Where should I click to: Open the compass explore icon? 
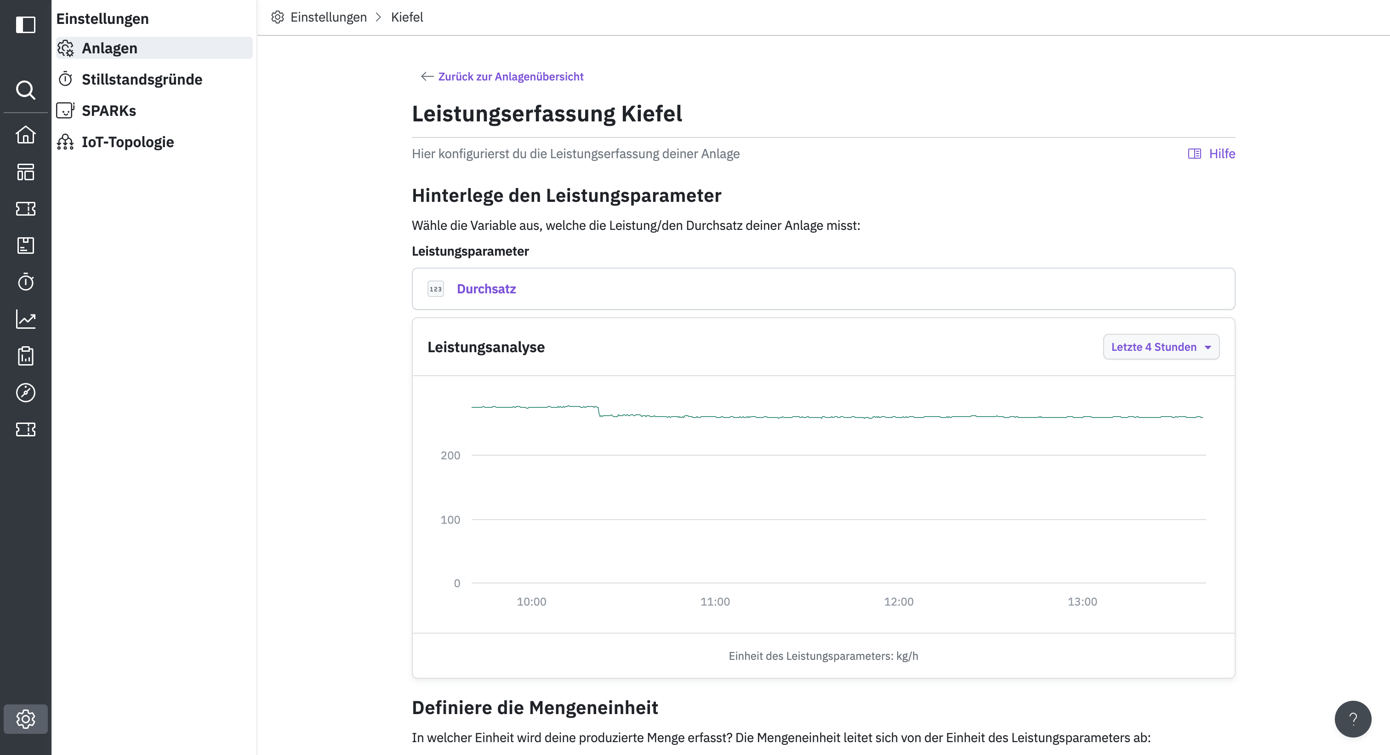pyautogui.click(x=25, y=393)
